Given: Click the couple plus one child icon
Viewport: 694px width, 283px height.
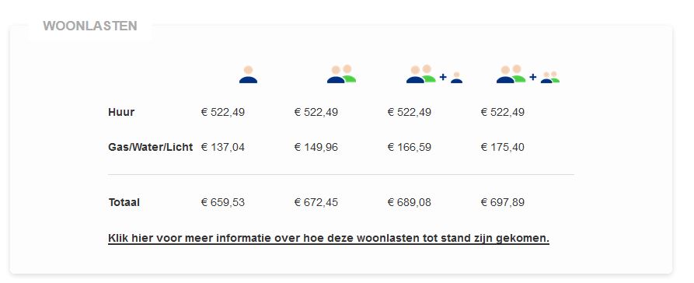Looking at the screenshot, I should tap(434, 74).
